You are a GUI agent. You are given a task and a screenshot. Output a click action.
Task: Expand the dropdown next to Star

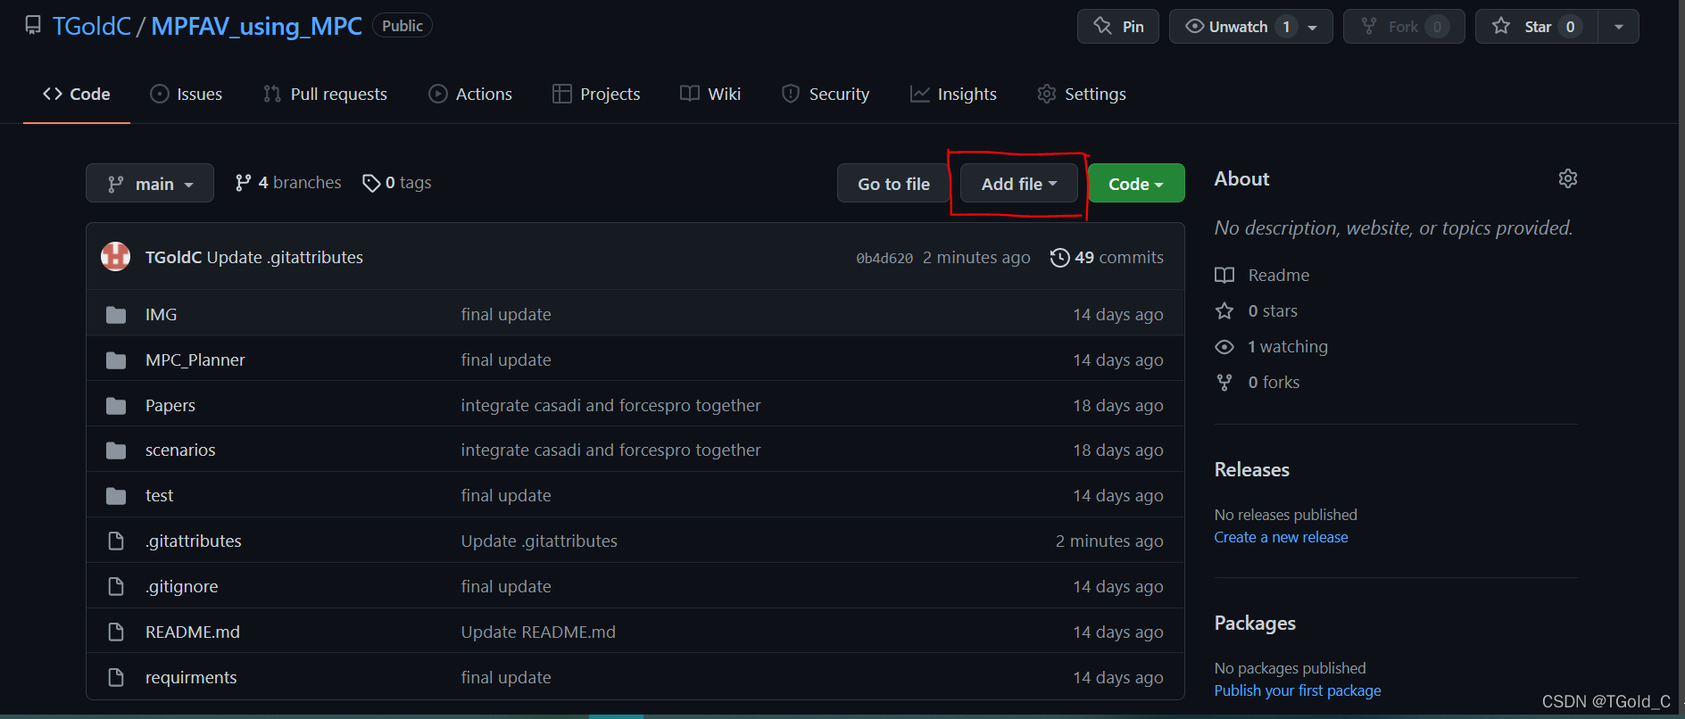click(x=1619, y=27)
